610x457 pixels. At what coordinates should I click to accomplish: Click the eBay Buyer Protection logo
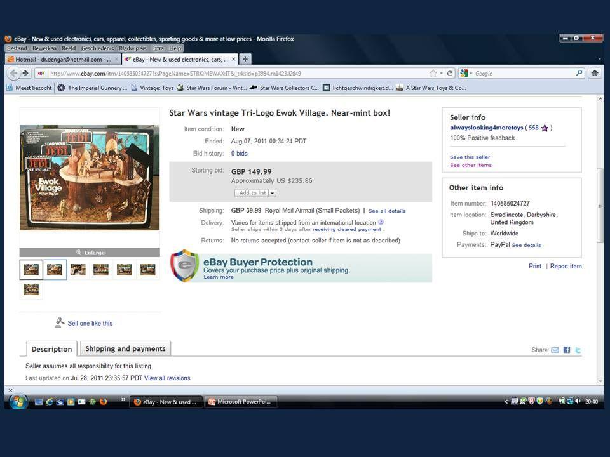(184, 265)
